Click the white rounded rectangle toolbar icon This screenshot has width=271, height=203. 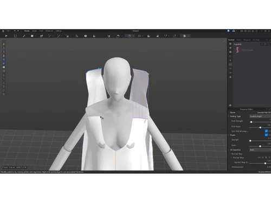pos(86,36)
